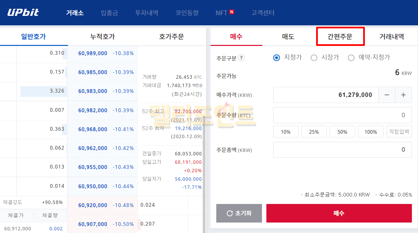Click the 초기화 reset button
Viewport: 418px width, 233px height.
coord(239,213)
